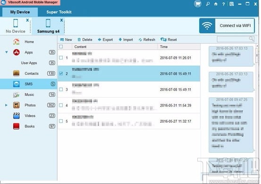Viewport: 261px width, 184px height.
Task: Delete the selected message
Action: 85,40
